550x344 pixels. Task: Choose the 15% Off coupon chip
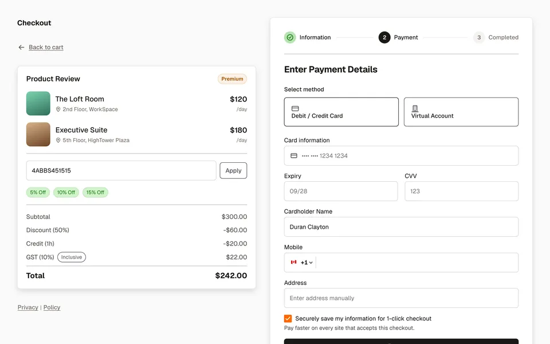point(96,193)
